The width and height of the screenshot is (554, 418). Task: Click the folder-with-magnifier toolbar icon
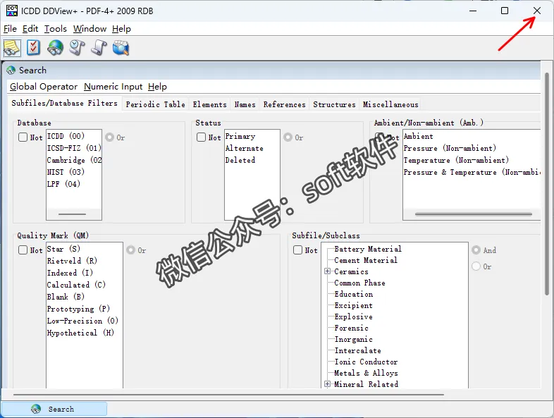[121, 48]
